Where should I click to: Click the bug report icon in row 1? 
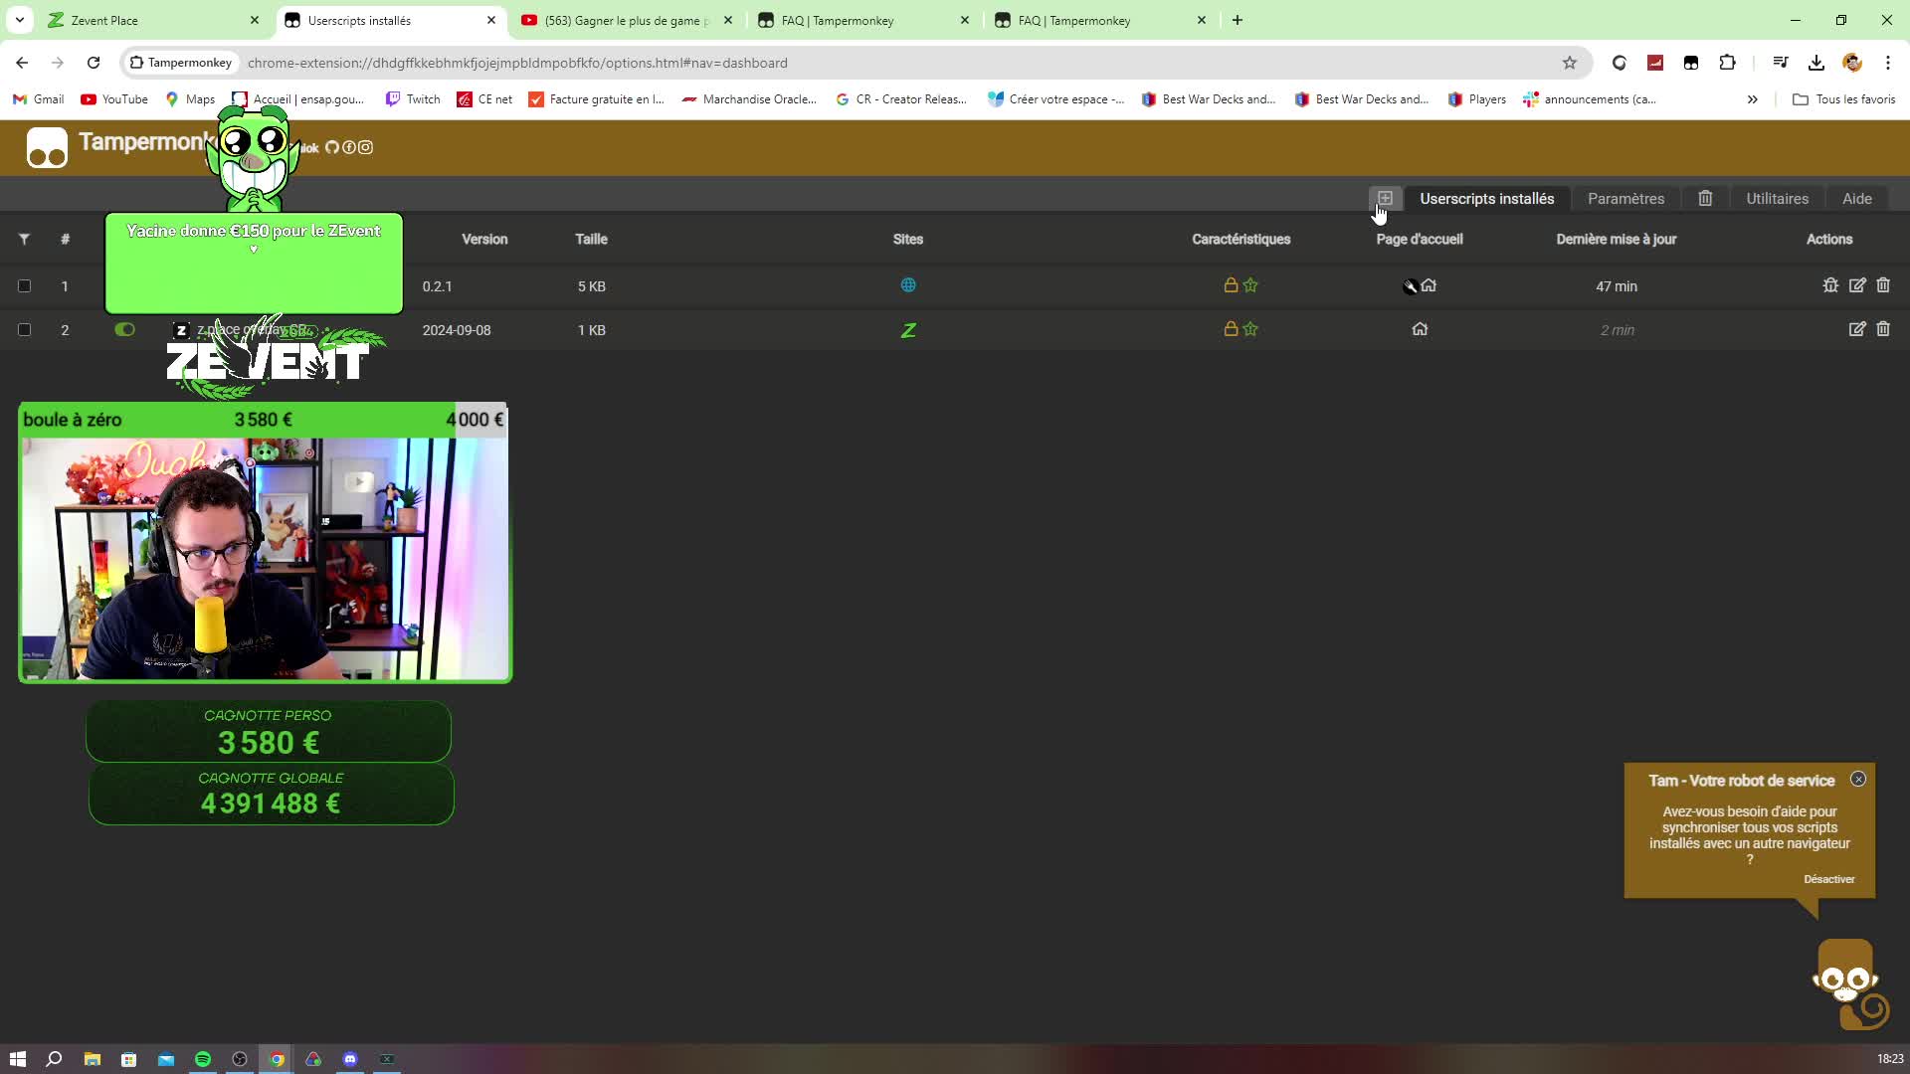point(1830,285)
